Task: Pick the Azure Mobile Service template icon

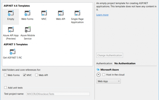Action: point(28,29)
